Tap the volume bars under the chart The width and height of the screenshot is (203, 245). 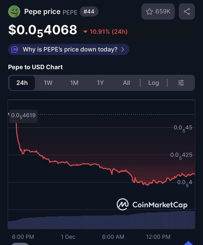coord(101,222)
